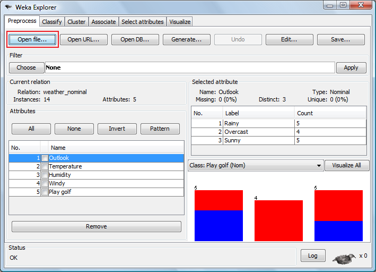Screen dimensions: 376x272
Task: Click the weather_nominal relation name
Action: click(65, 92)
